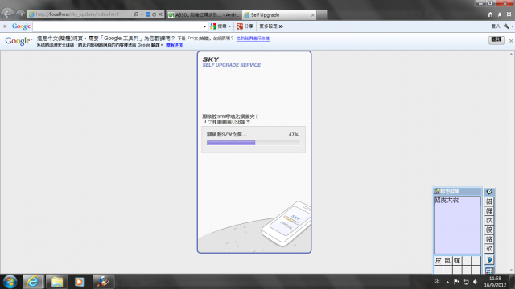Click the Google+ 分享 share button
515x289 pixels.
tap(245, 26)
